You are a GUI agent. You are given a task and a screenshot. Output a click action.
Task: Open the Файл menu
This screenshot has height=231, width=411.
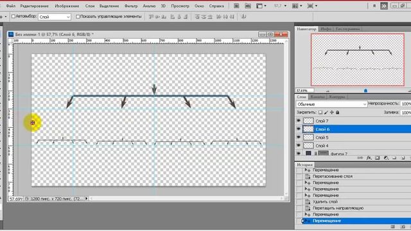(10, 6)
